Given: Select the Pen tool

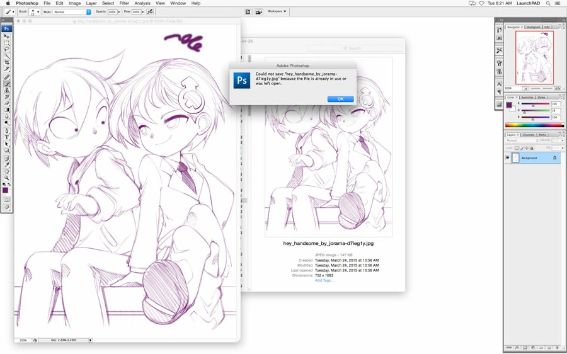Looking at the screenshot, I should (6, 130).
